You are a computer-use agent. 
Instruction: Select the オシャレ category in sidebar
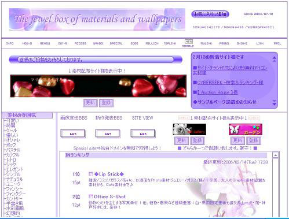(13, 140)
